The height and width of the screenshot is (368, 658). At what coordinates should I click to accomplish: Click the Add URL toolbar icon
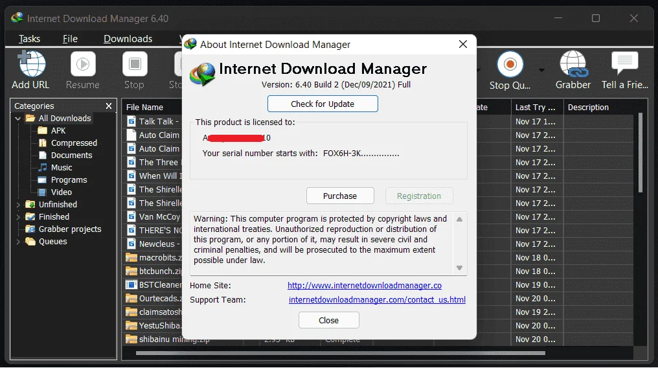pos(30,70)
